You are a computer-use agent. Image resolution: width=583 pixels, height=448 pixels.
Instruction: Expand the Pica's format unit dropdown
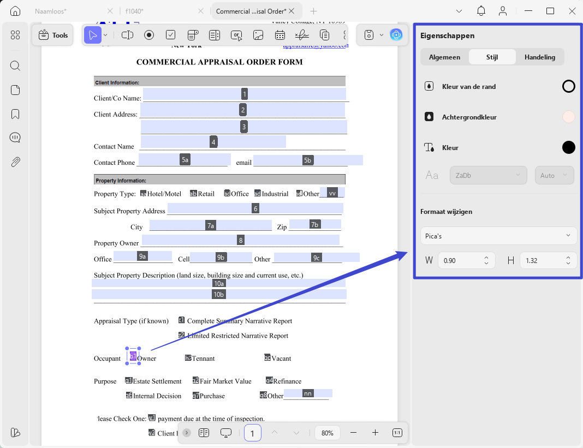[498, 236]
